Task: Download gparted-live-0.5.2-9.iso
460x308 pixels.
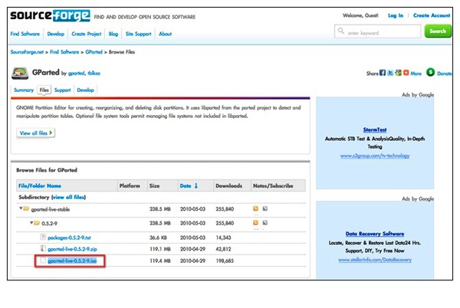Action: [x=72, y=260]
